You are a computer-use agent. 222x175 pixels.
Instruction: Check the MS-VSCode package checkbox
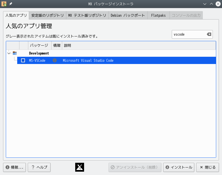click(23, 60)
